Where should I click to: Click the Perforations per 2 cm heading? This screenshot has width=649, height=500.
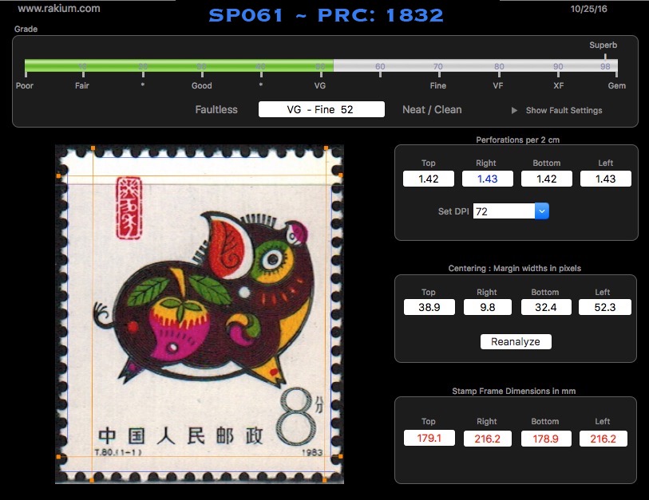pyautogui.click(x=517, y=140)
